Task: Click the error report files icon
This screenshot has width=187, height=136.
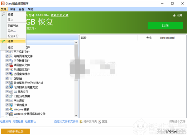Action: 11,65
